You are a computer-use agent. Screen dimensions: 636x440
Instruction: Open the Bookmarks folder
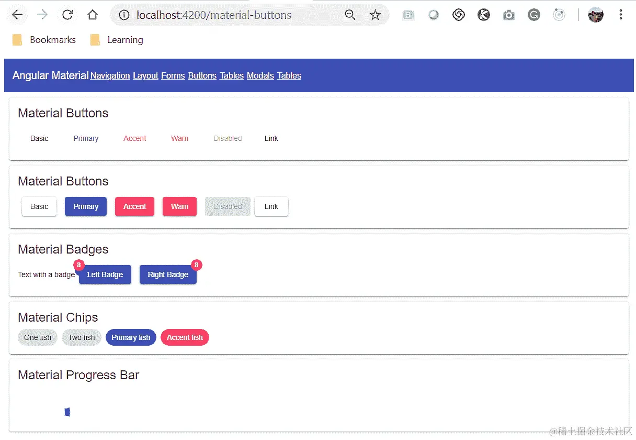coord(44,40)
